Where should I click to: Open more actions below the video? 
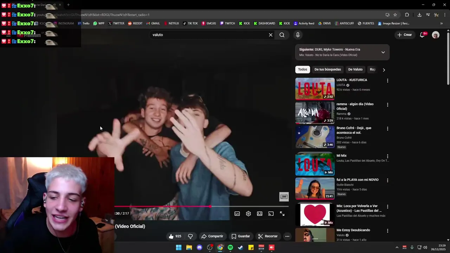click(x=287, y=236)
